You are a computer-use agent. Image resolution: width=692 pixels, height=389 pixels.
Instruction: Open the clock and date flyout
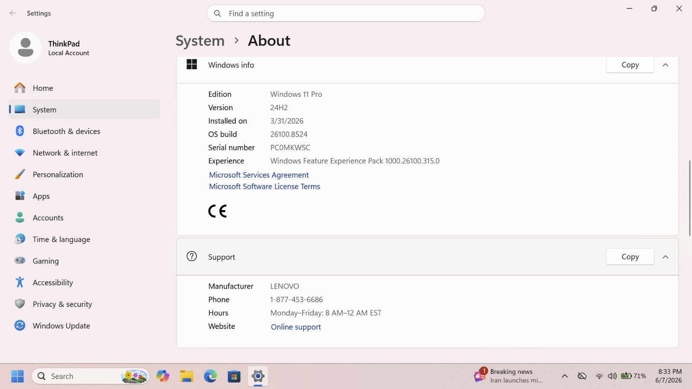[669, 376]
